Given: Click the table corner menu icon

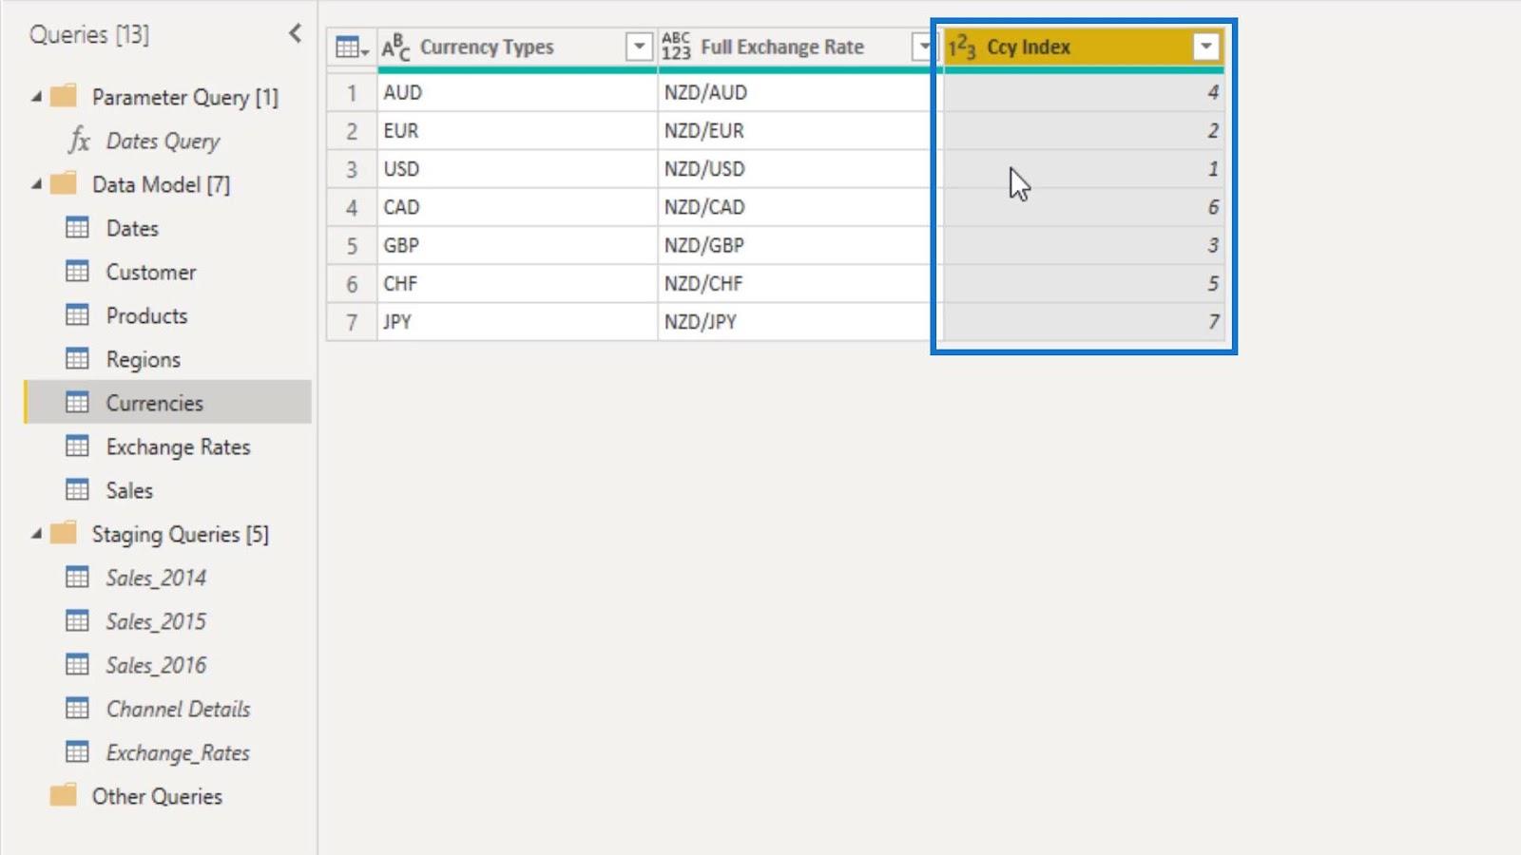Looking at the screenshot, I should coord(351,47).
